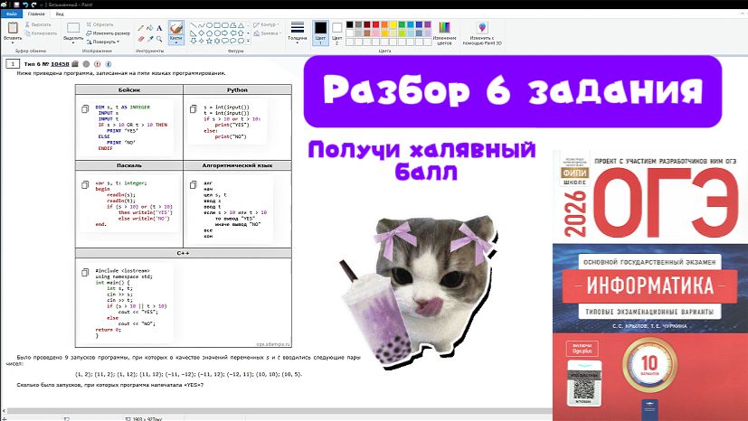This screenshot has width=748, height=421.
Task: Click copy icon in Паскаль code box
Action: pyautogui.click(x=85, y=185)
